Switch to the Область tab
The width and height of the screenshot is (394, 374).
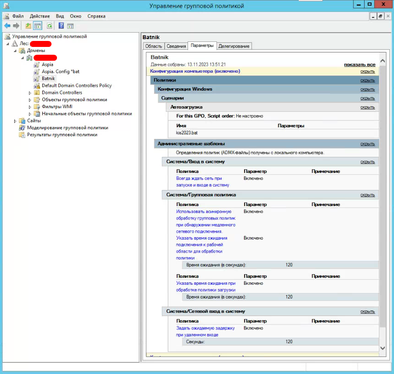[153, 46]
